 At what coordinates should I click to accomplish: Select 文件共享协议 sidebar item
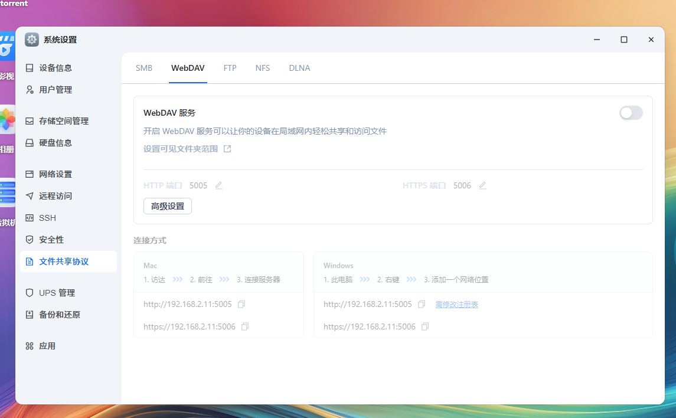pyautogui.click(x=68, y=262)
